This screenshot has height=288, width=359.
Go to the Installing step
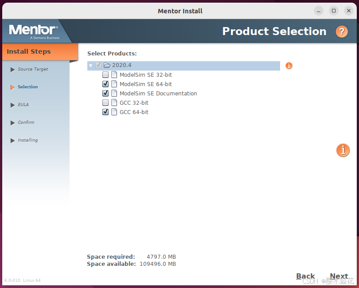28,140
